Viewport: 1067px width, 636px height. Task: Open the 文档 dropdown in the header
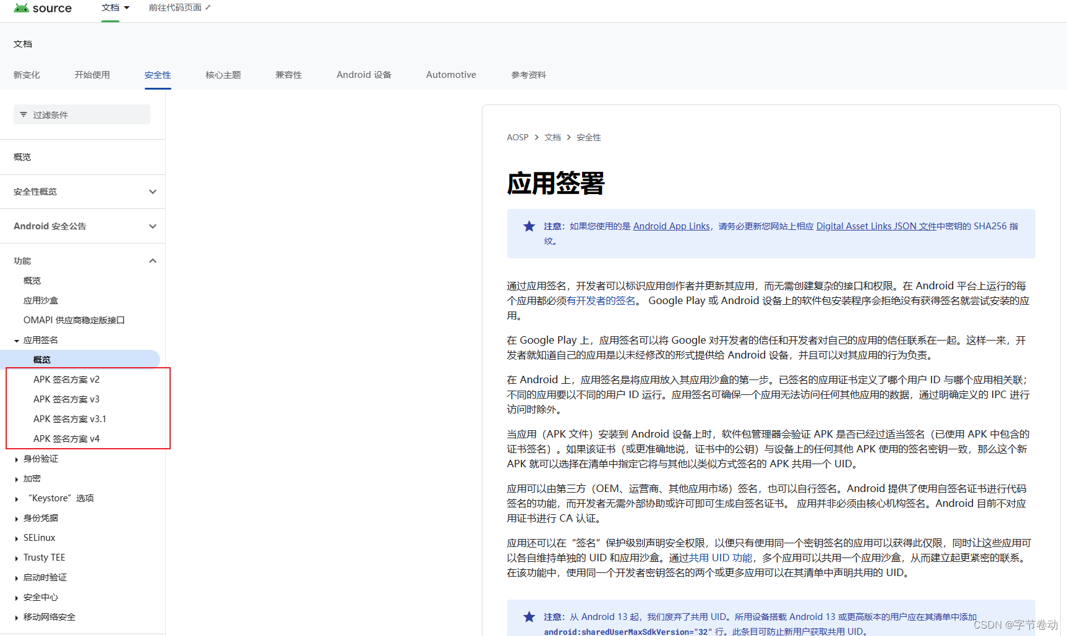pos(116,8)
